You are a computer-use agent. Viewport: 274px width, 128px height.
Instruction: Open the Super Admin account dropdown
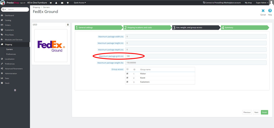262,3
